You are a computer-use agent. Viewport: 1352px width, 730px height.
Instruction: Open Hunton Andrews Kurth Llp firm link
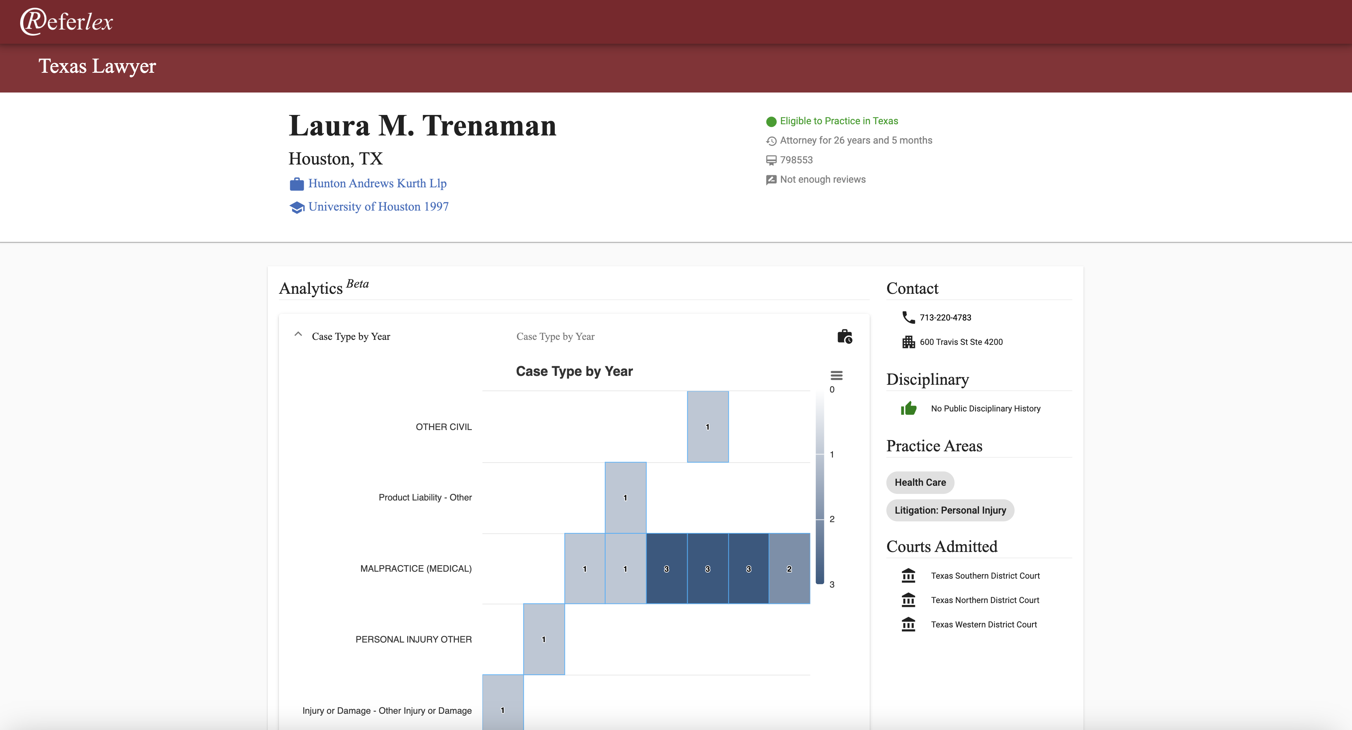[377, 183]
